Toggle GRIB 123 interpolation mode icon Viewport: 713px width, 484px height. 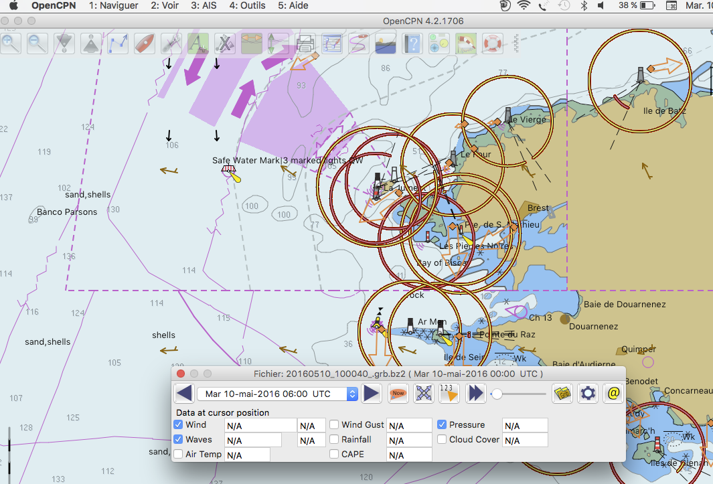click(x=449, y=394)
